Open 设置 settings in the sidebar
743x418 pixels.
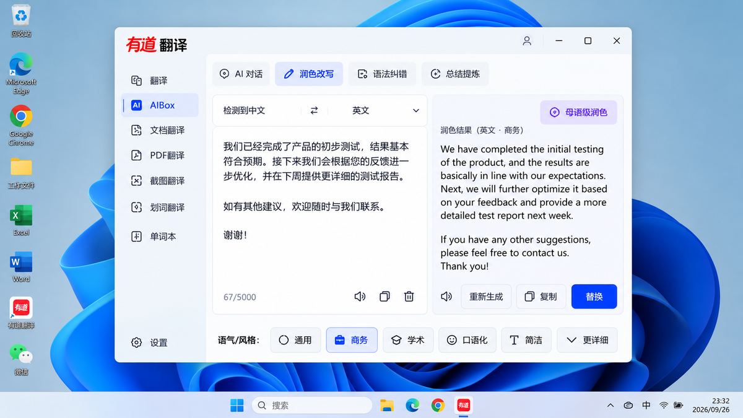pyautogui.click(x=160, y=342)
